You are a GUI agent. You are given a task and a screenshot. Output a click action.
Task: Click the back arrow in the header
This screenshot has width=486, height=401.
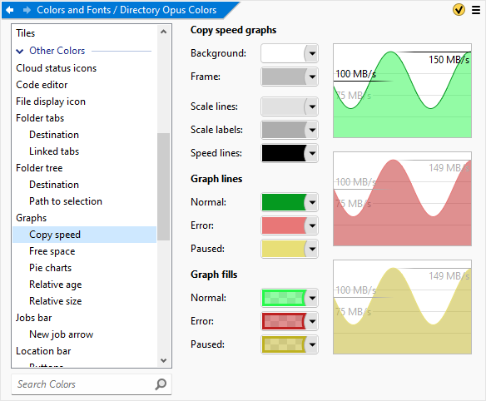10,10
